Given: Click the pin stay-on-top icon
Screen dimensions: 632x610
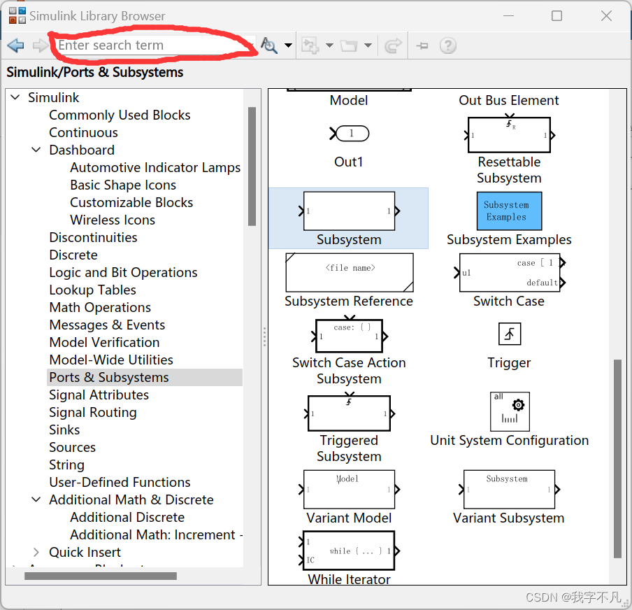Looking at the screenshot, I should pyautogui.click(x=422, y=45).
